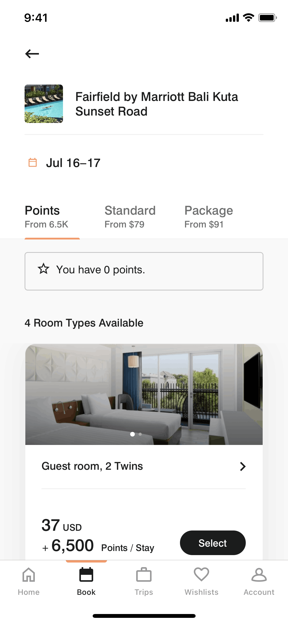Screen dimensions: 288x624
Task: Tap the second room photo carousel dot
Action: point(140,434)
